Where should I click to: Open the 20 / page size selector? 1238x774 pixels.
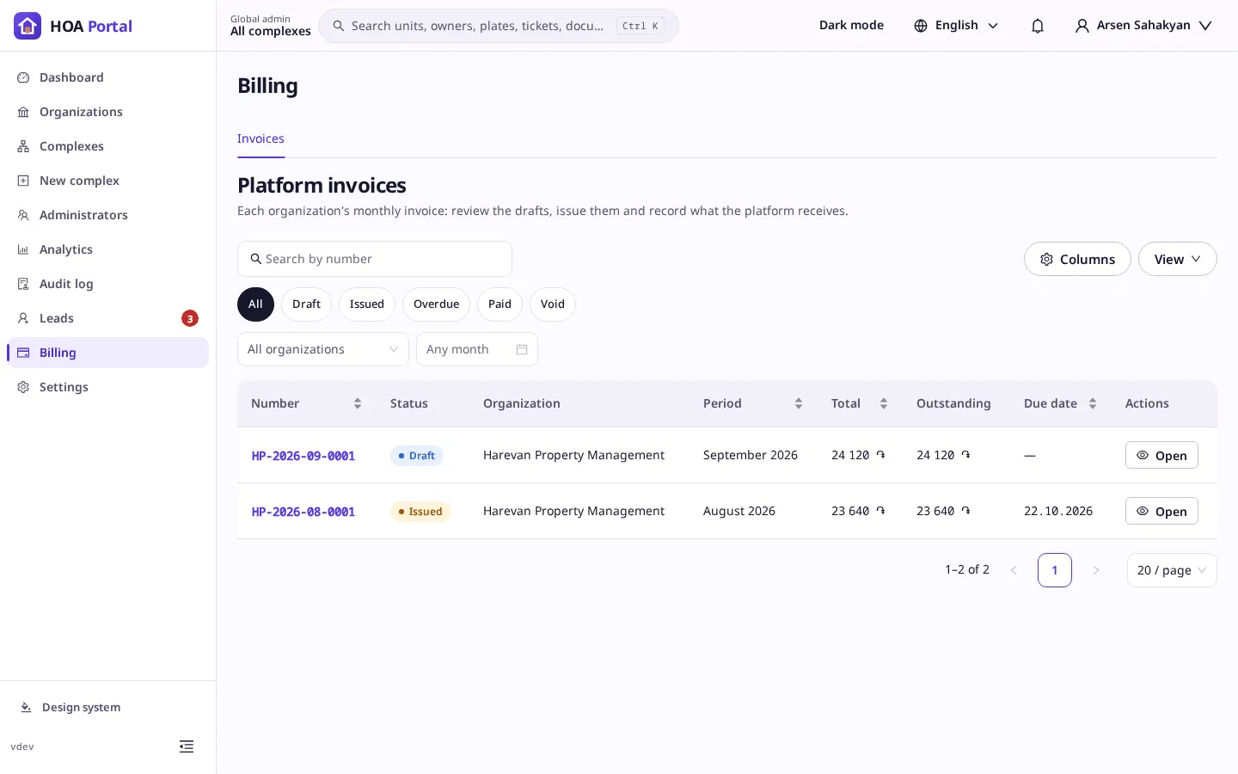[x=1172, y=570]
